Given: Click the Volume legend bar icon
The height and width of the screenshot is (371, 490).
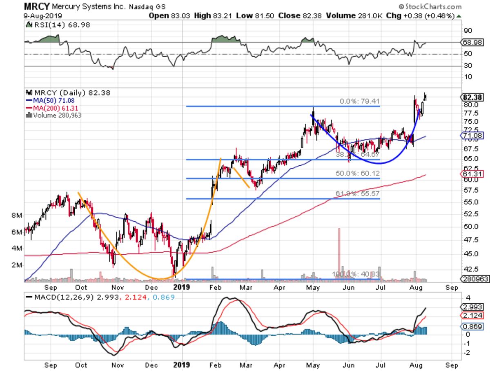Looking at the screenshot, I should click(x=28, y=115).
